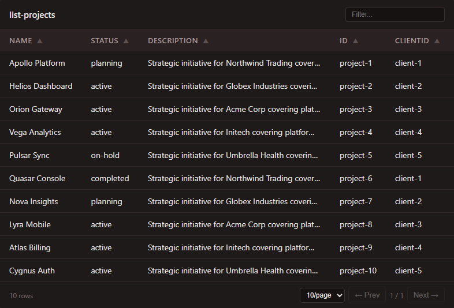Click the project-10 ID cell
The height and width of the screenshot is (308, 454).
(x=358, y=271)
